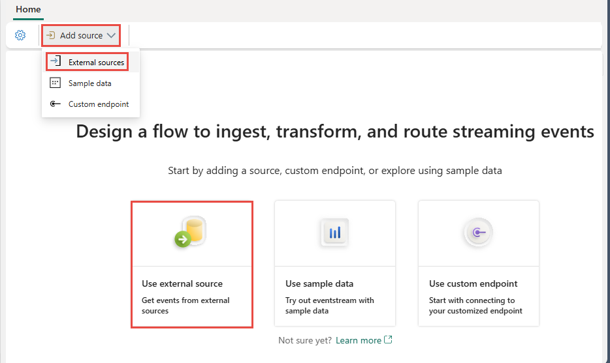610x363 pixels.
Task: Open the settings gear icon
Action: pos(20,35)
